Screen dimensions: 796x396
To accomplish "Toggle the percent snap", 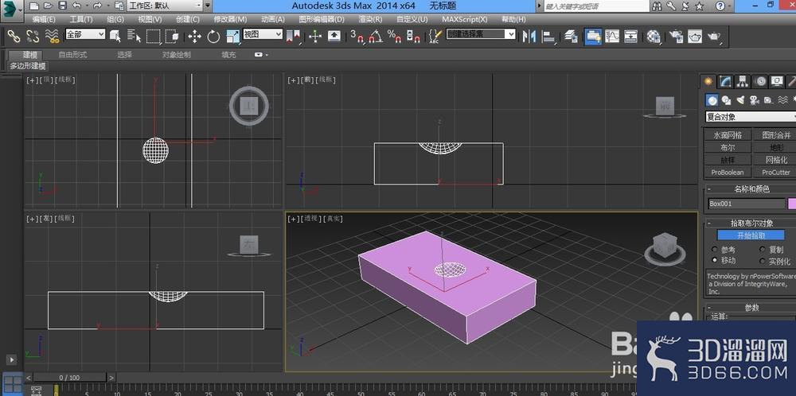I will coord(395,36).
